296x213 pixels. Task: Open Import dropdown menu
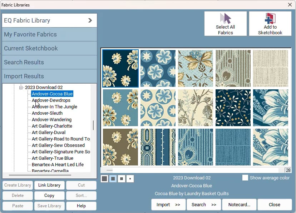pyautogui.click(x=168, y=204)
